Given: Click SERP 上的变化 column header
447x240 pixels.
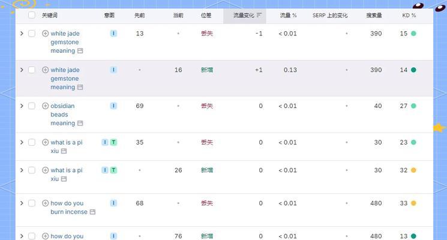Looking at the screenshot, I should 330,16.
